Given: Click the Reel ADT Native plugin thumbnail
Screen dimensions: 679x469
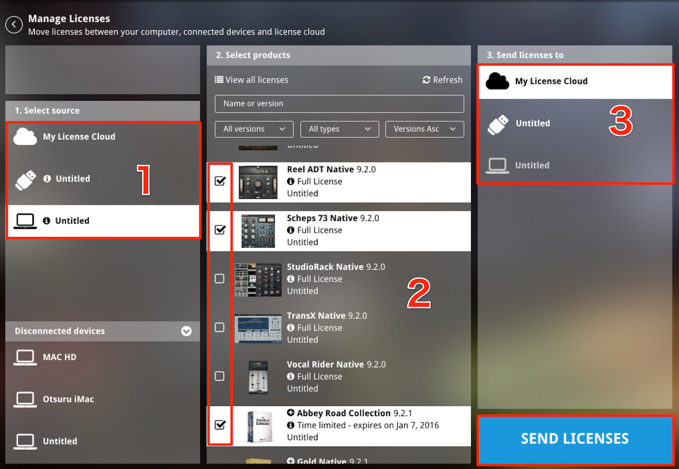Looking at the screenshot, I should click(258, 182).
